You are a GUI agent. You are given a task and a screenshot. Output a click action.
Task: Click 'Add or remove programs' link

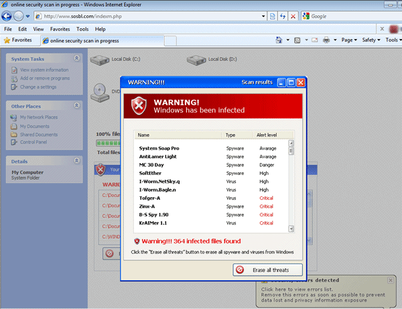click(45, 78)
